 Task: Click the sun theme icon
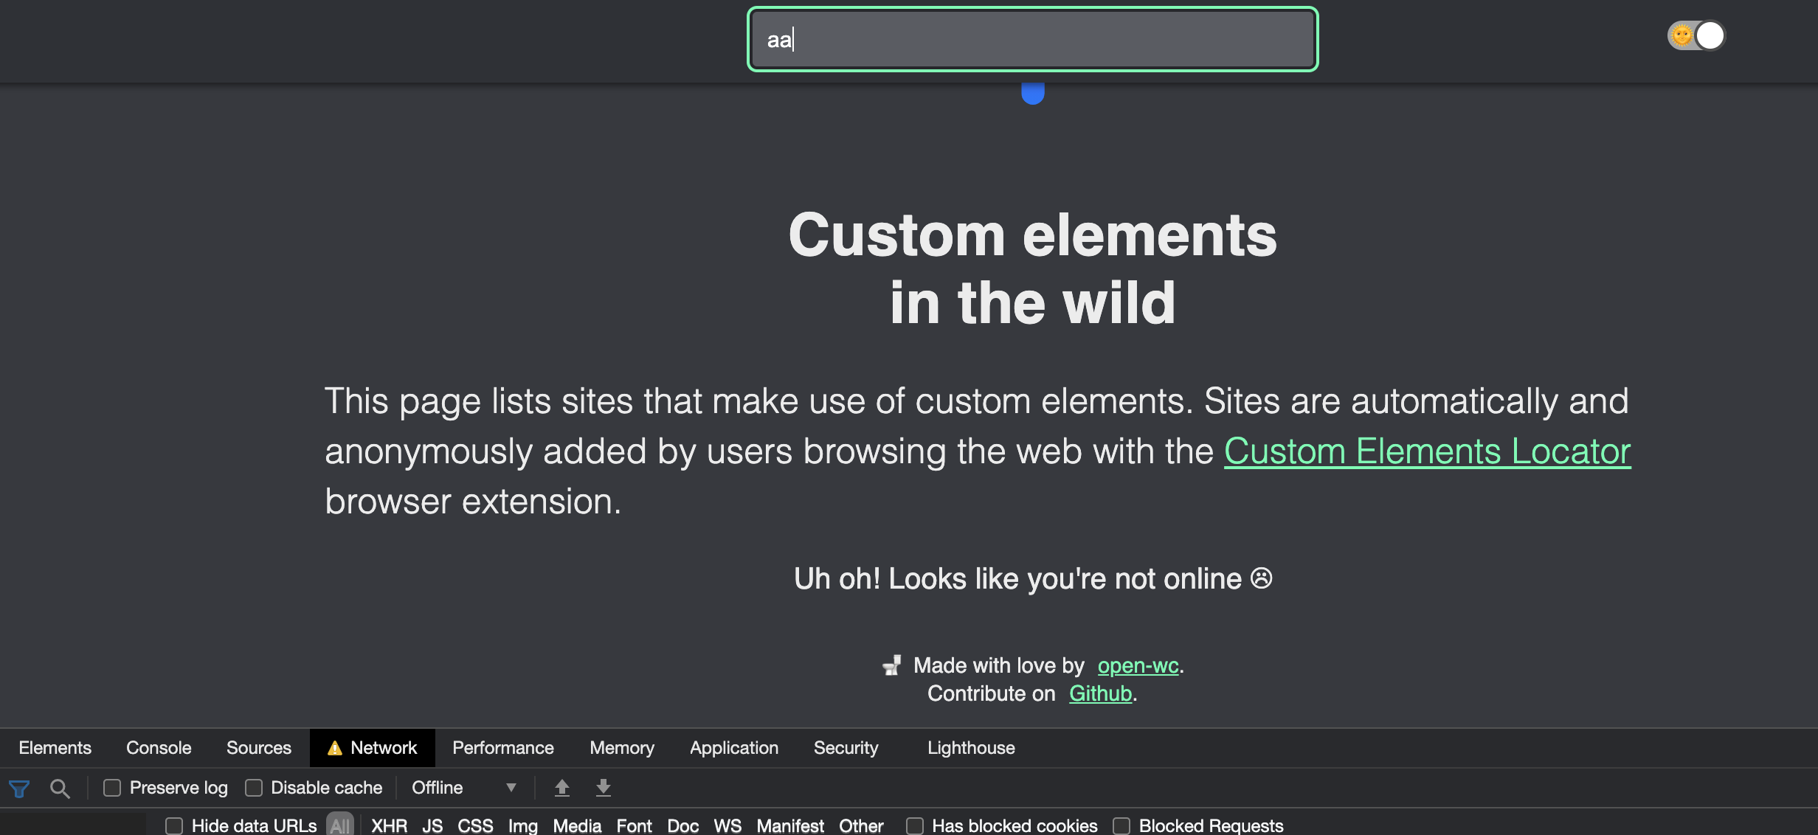(x=1683, y=34)
